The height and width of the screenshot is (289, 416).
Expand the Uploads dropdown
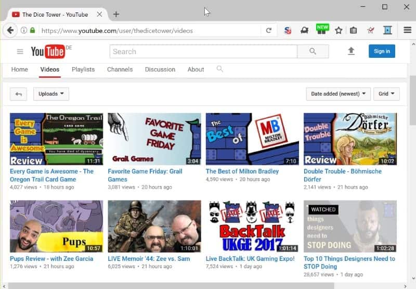click(51, 94)
